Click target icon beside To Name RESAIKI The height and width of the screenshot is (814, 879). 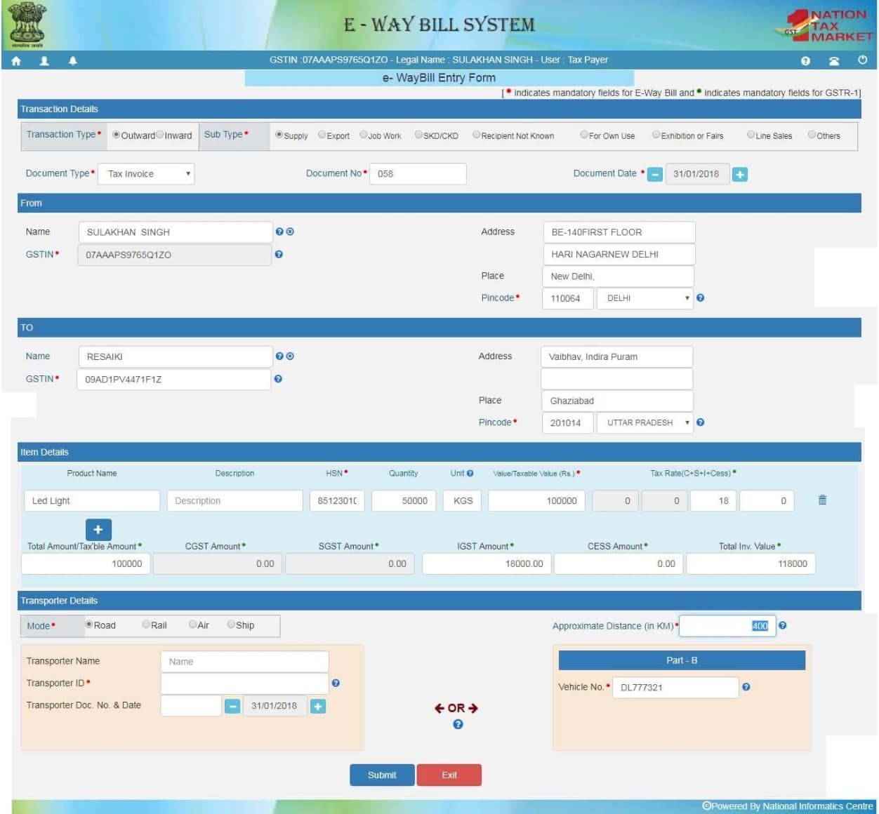pyautogui.click(x=290, y=356)
